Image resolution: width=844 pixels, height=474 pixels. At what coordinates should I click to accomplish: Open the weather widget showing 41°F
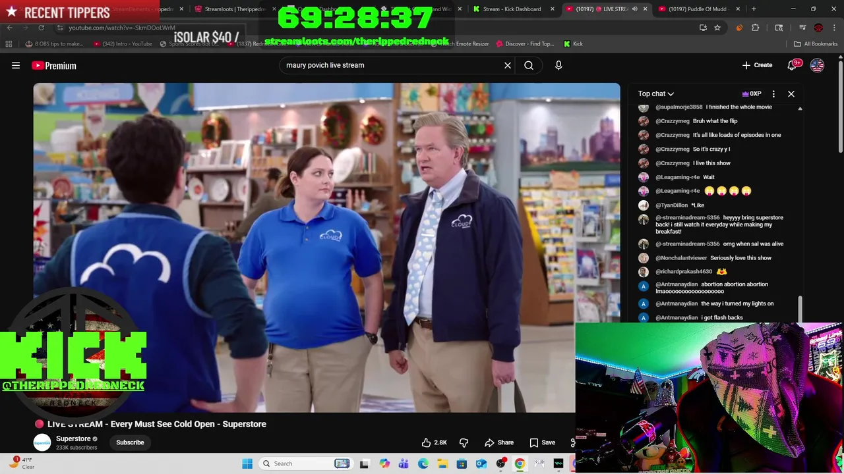[x=22, y=463]
